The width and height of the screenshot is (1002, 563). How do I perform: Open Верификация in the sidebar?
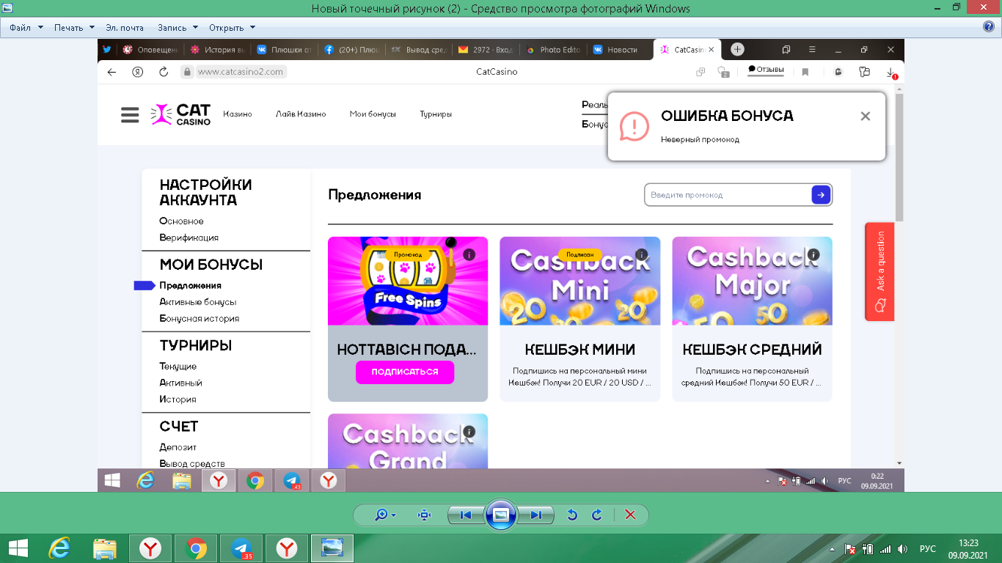(189, 238)
